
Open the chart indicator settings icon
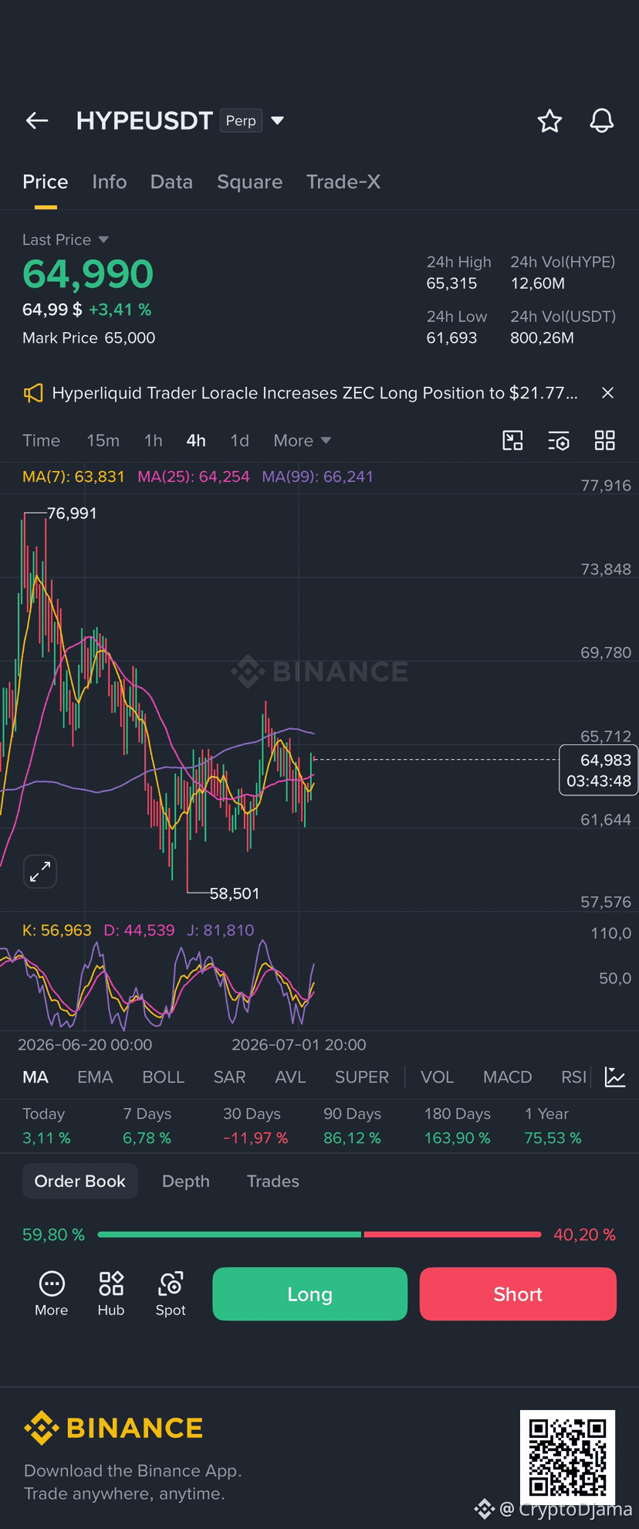point(559,440)
